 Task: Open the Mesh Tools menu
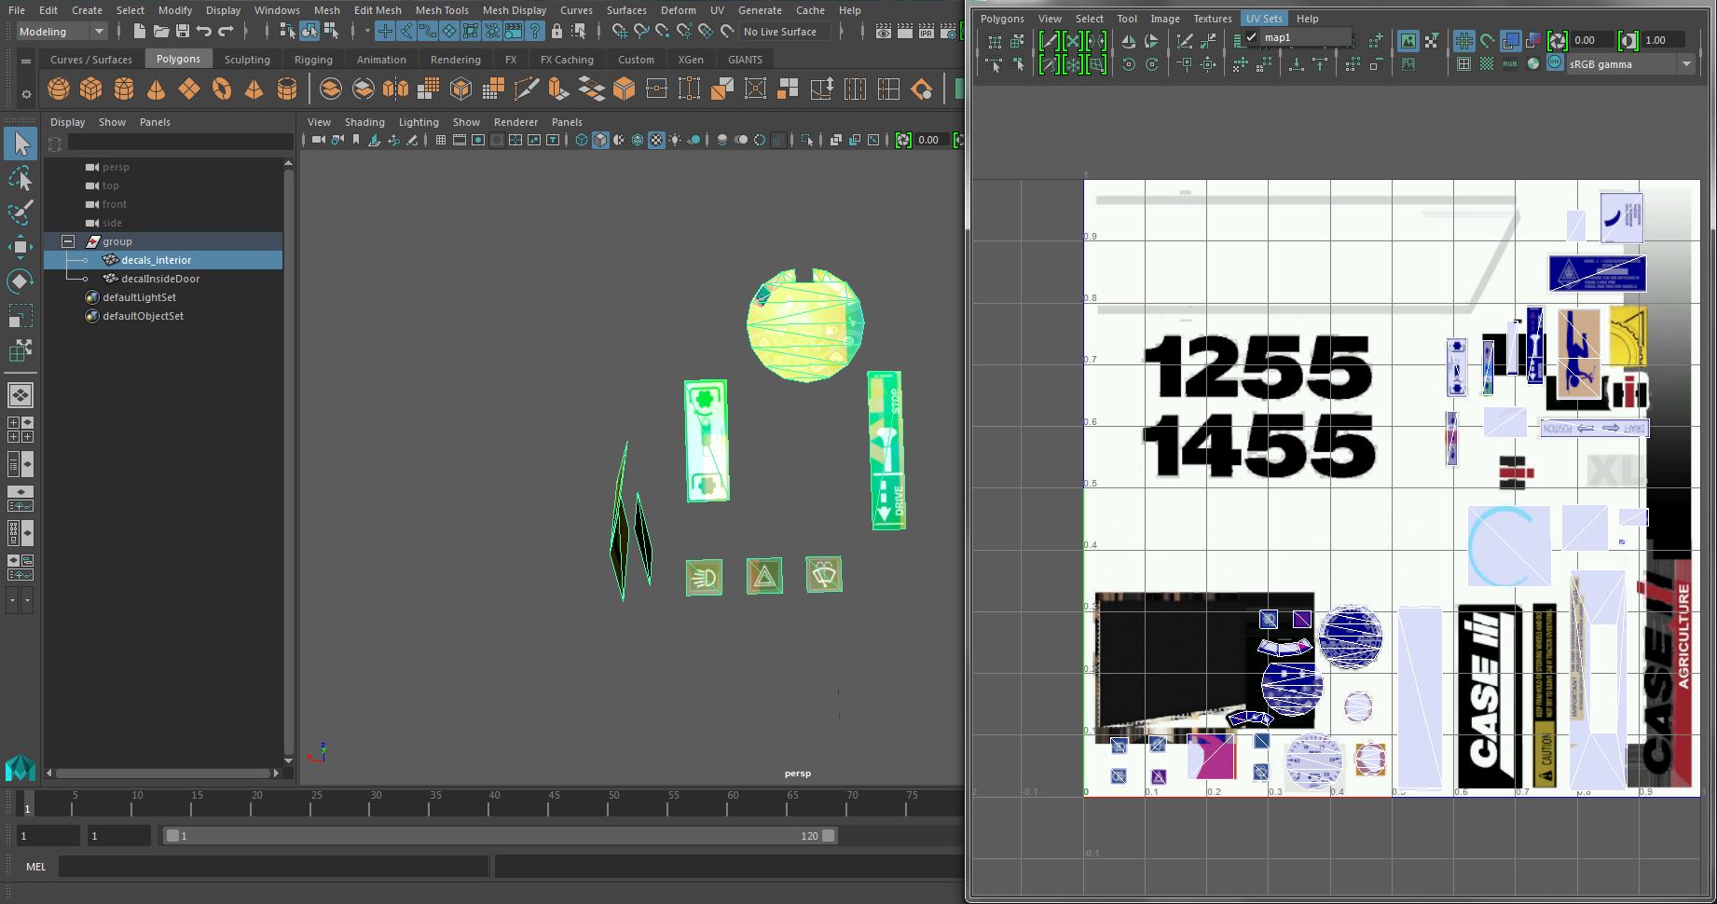point(441,10)
